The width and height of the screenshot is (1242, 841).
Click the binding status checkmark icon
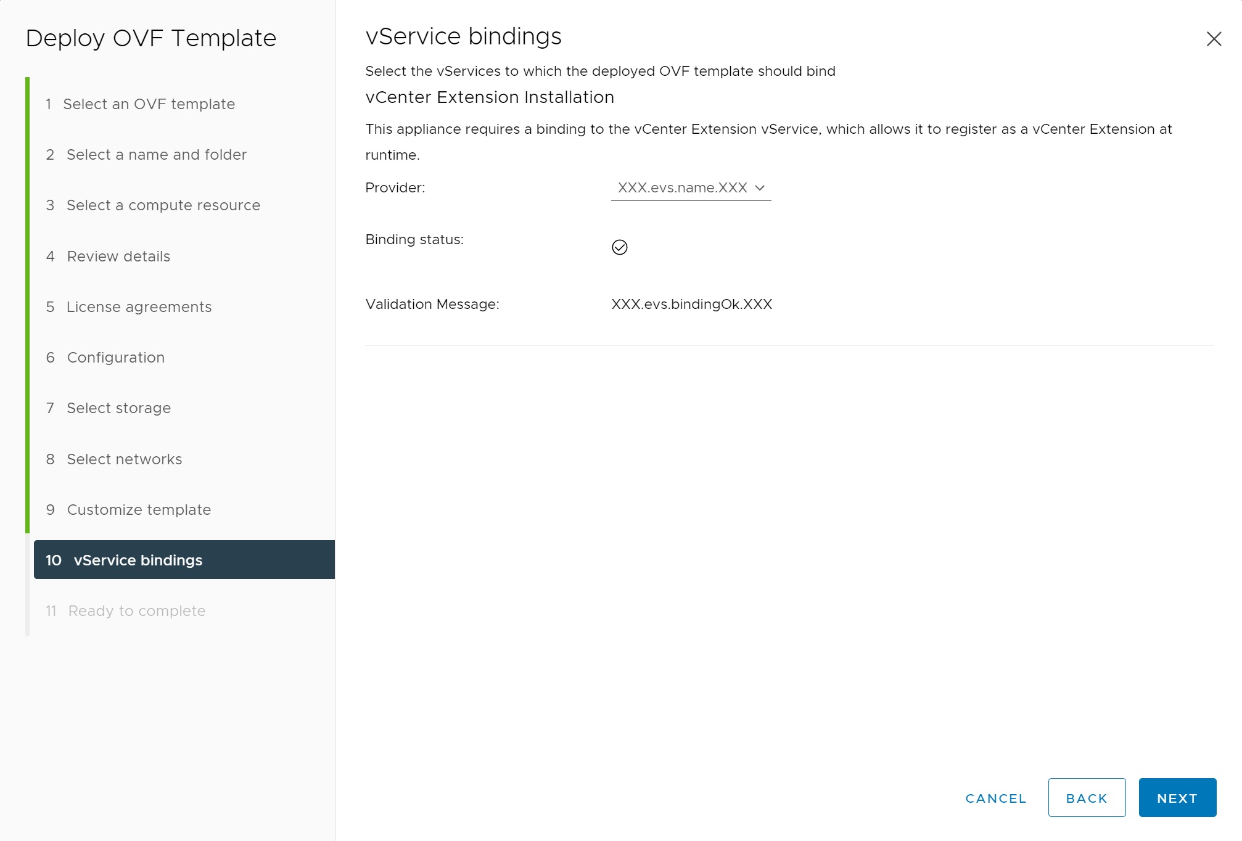point(619,247)
